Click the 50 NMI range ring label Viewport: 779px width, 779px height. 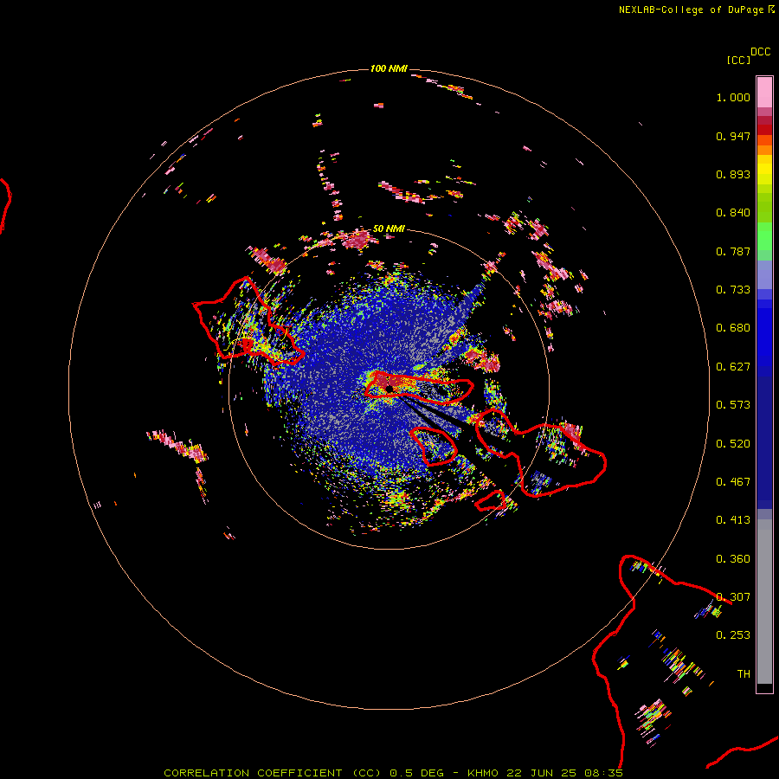(389, 229)
